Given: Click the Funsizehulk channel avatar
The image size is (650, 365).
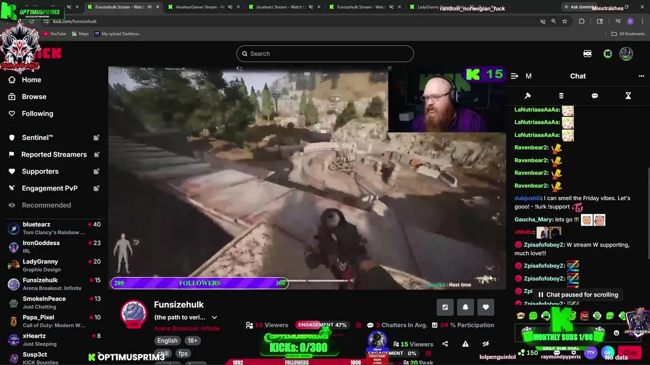Looking at the screenshot, I should click(134, 313).
